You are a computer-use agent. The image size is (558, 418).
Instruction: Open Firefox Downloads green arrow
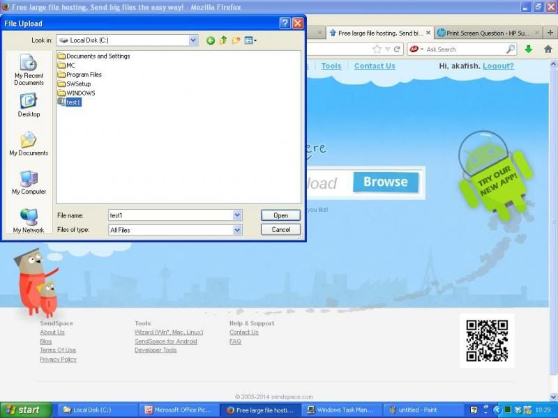point(529,49)
